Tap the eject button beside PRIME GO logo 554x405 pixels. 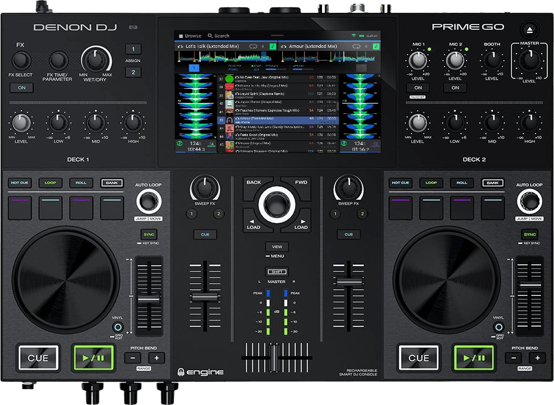(530, 30)
